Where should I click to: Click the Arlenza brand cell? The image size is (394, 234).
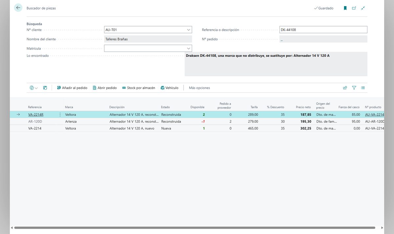click(x=71, y=122)
